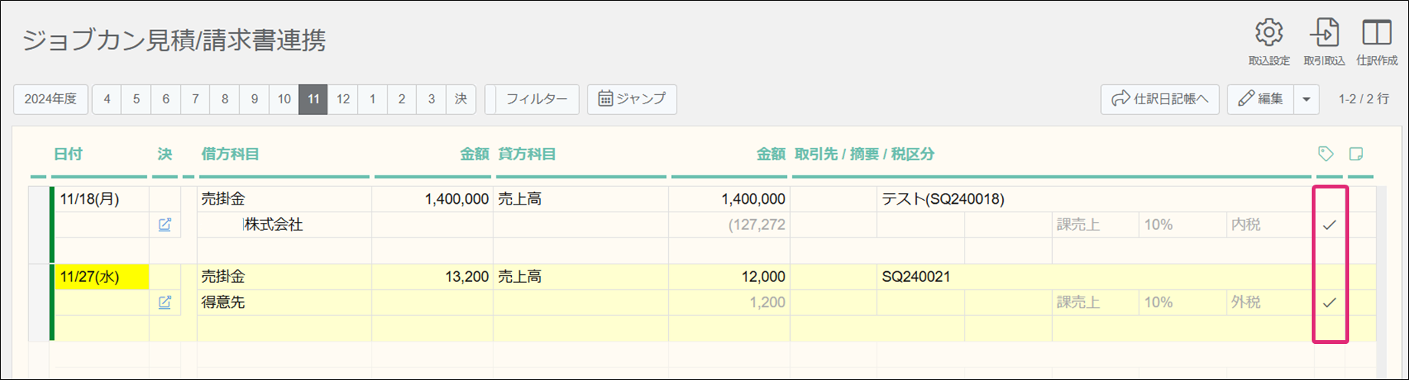The height and width of the screenshot is (380, 1409).
Task: Expand the dropdown arrow beside 編集
Action: click(1306, 100)
